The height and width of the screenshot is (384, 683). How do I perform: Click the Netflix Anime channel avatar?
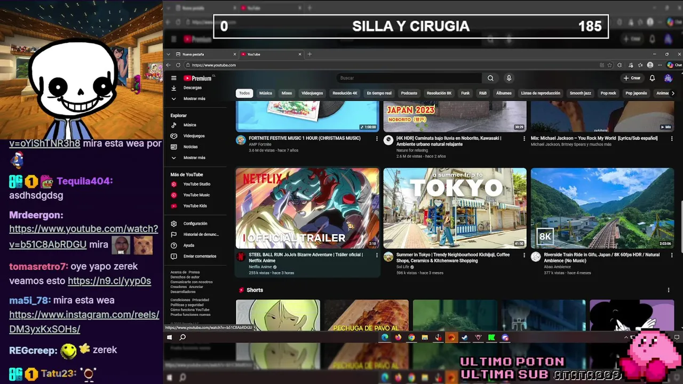pos(241,257)
